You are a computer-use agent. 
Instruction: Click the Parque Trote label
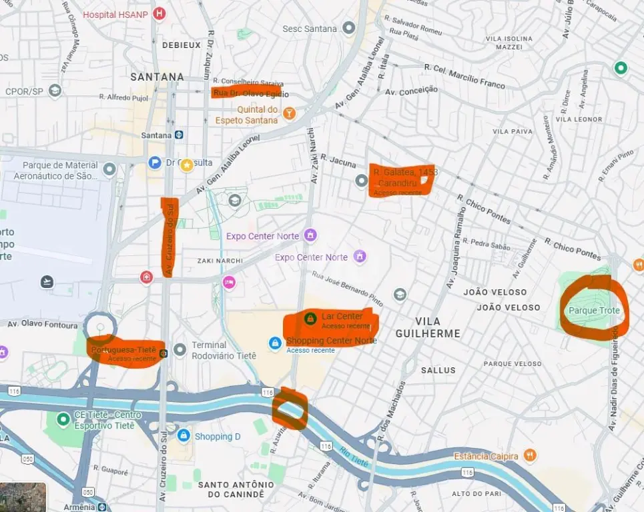tap(594, 311)
